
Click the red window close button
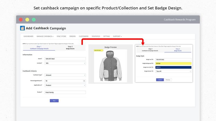pyautogui.click(x=21, y=20)
